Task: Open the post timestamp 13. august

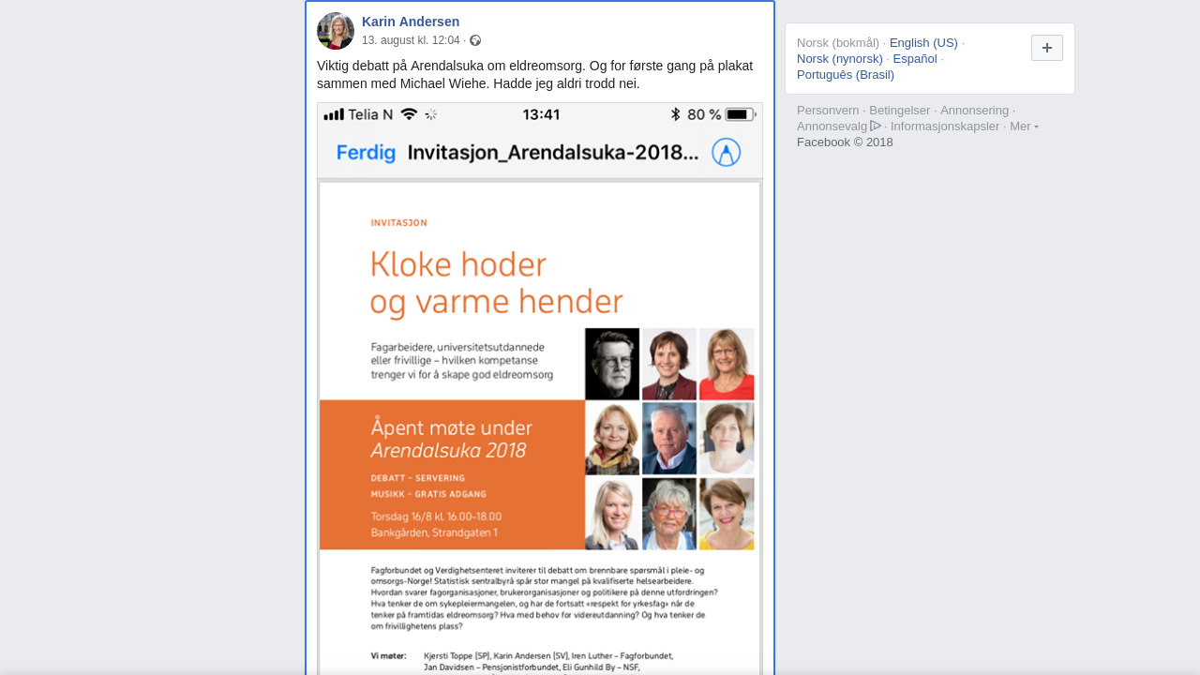Action: (411, 40)
